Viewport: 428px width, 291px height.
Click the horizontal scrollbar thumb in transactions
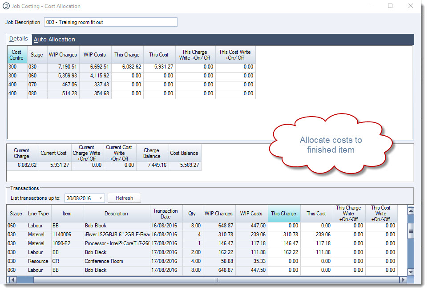216,279
